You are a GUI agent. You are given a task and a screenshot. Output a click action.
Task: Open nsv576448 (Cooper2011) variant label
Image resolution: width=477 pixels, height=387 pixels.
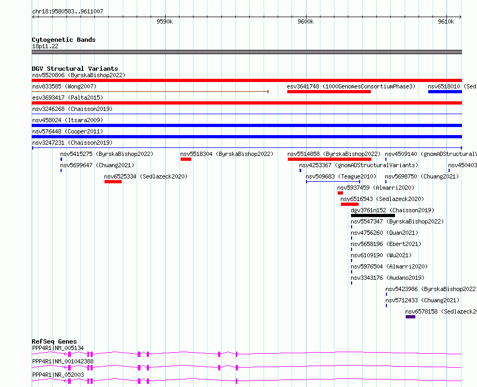tap(68, 131)
